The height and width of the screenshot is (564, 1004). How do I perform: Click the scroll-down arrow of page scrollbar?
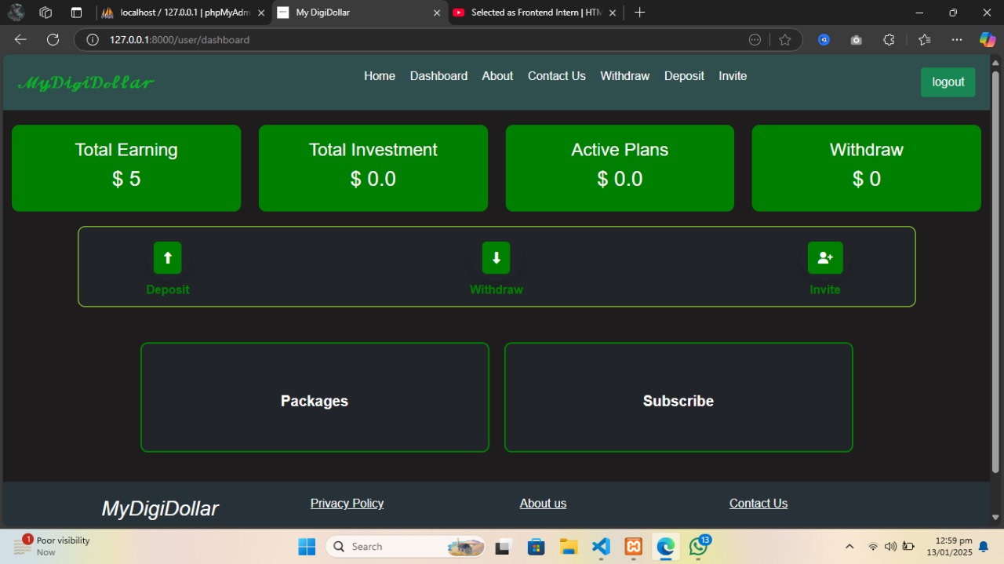click(996, 518)
